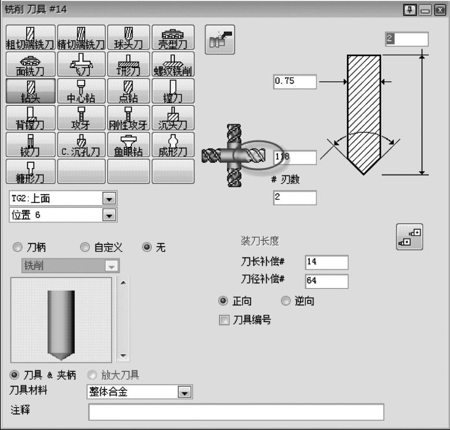Expand the 位置 6 position dropdown
Viewport: 450px width, 430px height.
tap(109, 215)
